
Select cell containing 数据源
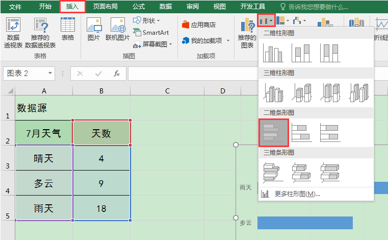pos(44,108)
